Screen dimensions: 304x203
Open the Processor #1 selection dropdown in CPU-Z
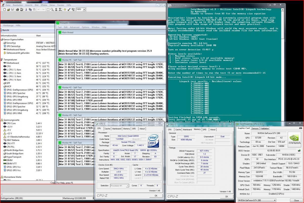pyautogui.click(x=127, y=186)
